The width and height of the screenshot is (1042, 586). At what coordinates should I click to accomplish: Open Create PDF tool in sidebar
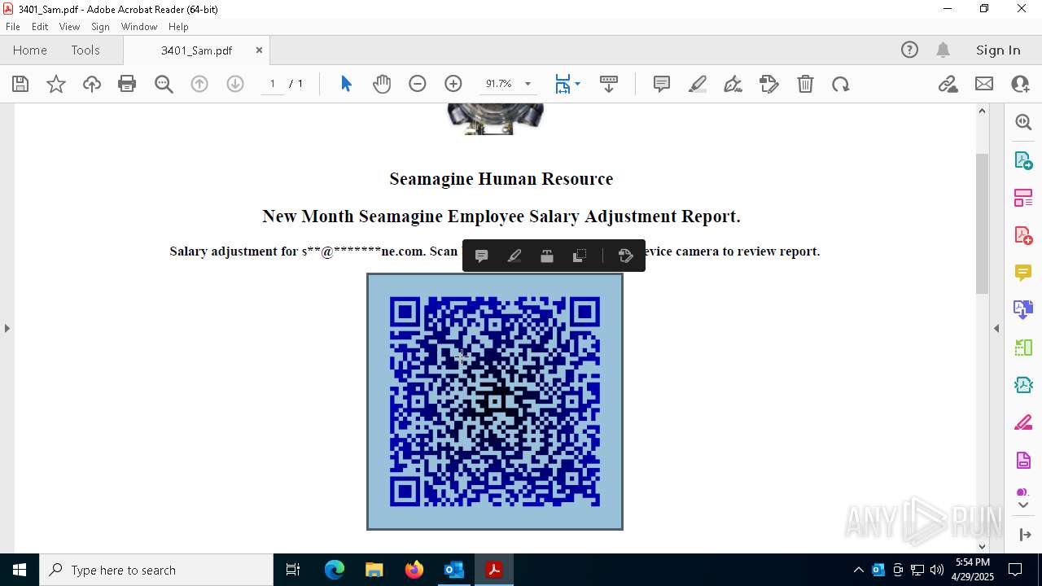[1023, 235]
